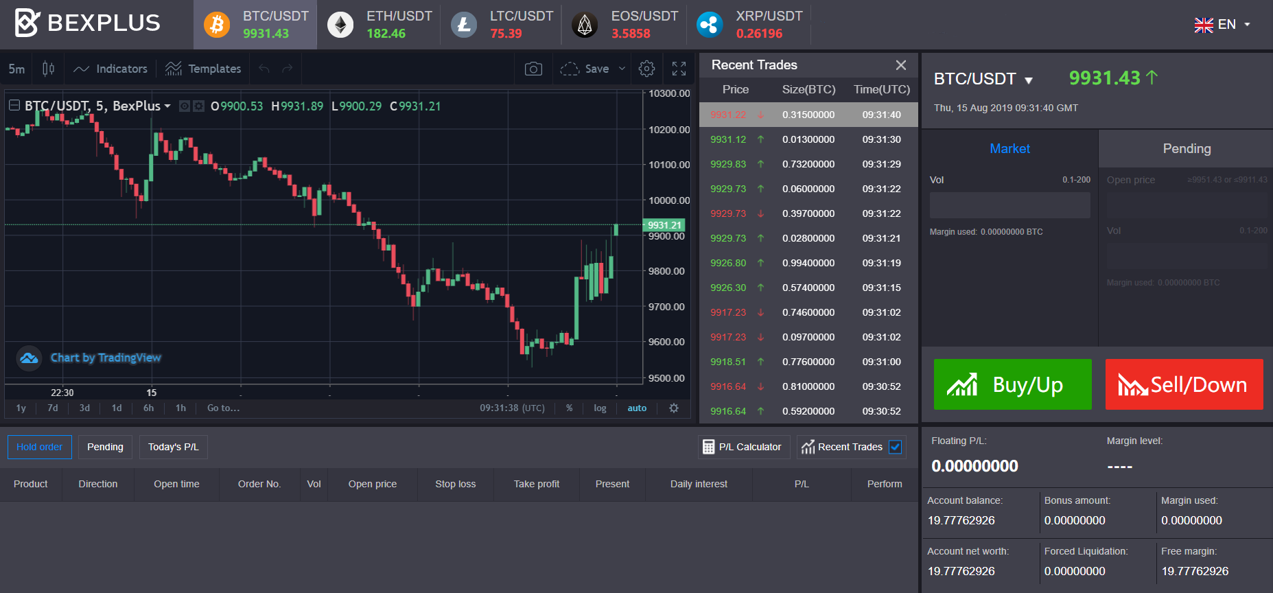This screenshot has width=1273, height=593.
Task: Select the LTC/USDT Litecoin ticker
Action: (x=502, y=25)
